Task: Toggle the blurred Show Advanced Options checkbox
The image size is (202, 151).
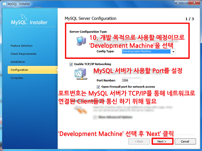Action: point(95,117)
